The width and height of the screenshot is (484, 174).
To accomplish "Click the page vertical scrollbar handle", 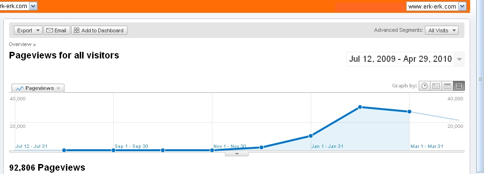I will coord(480,79).
